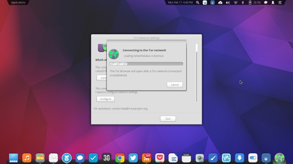Open the chat notifications indicator
Screen dimensions: 293x164
pyautogui.click(x=266, y=2)
